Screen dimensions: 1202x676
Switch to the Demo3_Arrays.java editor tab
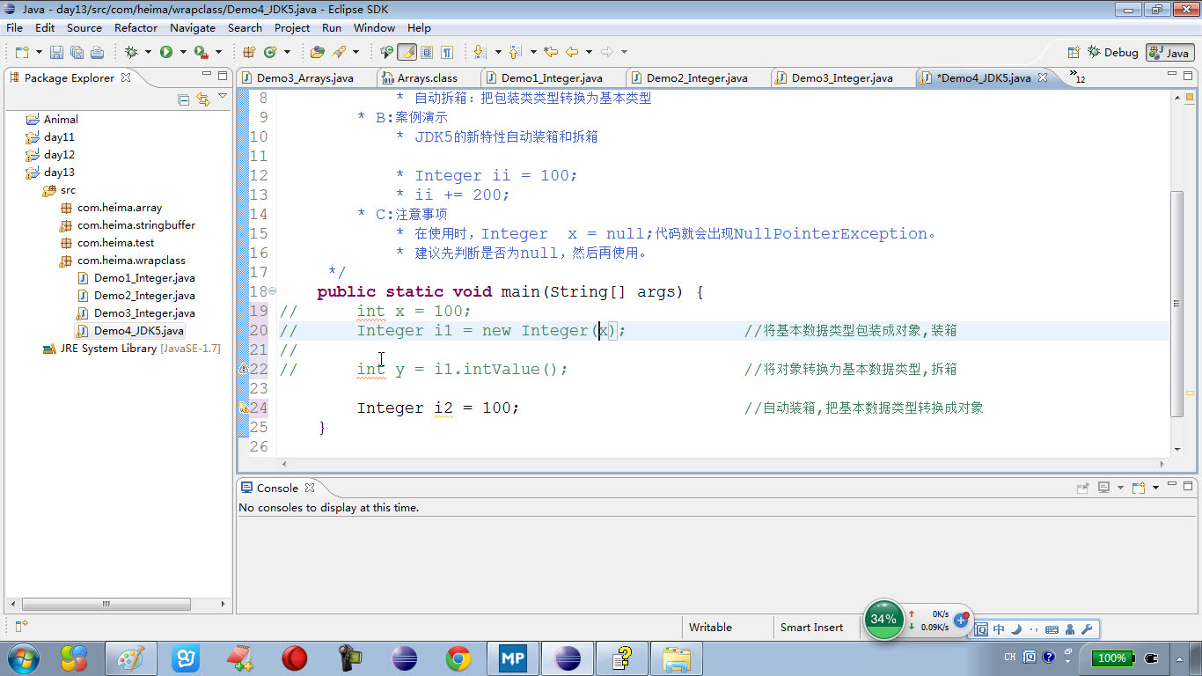pos(305,78)
